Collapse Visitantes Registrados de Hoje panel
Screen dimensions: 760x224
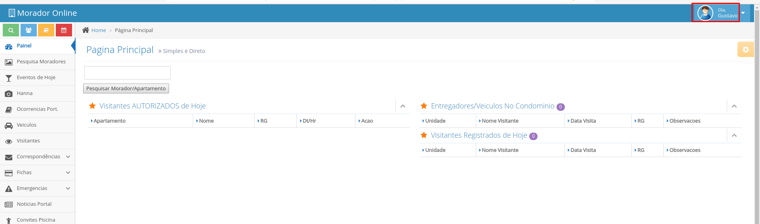pos(734,135)
